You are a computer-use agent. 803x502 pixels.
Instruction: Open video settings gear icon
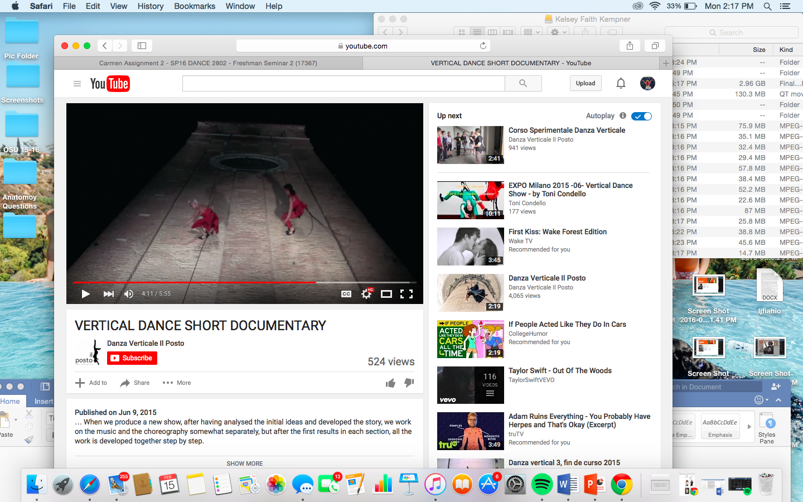366,294
